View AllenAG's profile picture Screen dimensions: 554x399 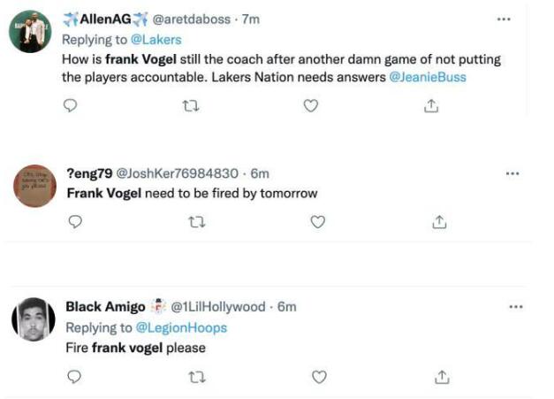(x=29, y=32)
